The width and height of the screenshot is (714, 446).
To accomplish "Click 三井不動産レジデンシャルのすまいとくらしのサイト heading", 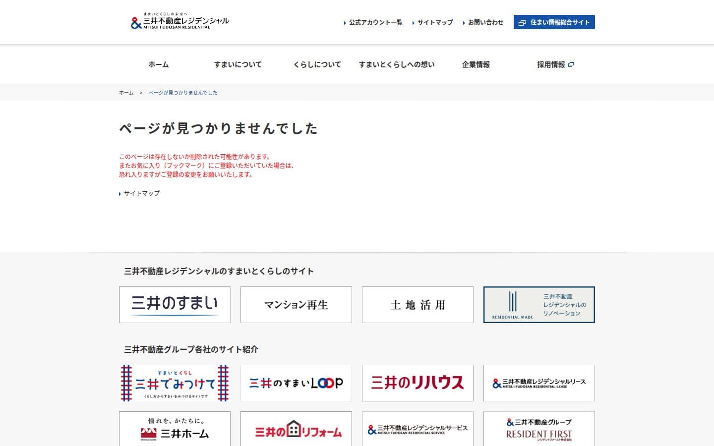I will [x=219, y=271].
